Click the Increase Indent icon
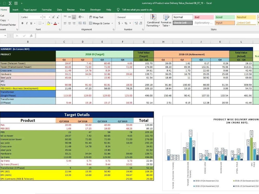This screenshot has width=259, height=194. point(84,23)
